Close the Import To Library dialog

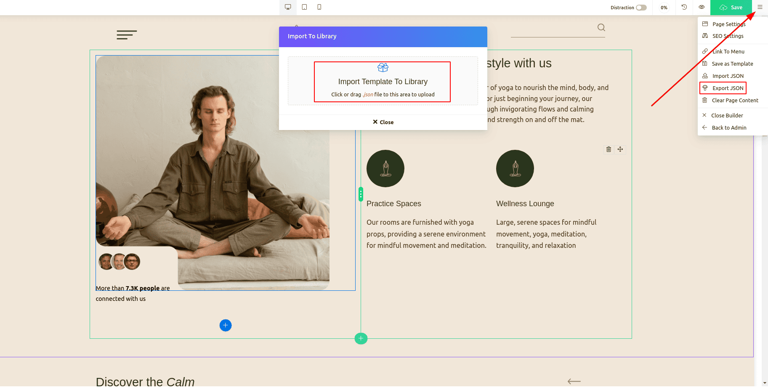(383, 122)
